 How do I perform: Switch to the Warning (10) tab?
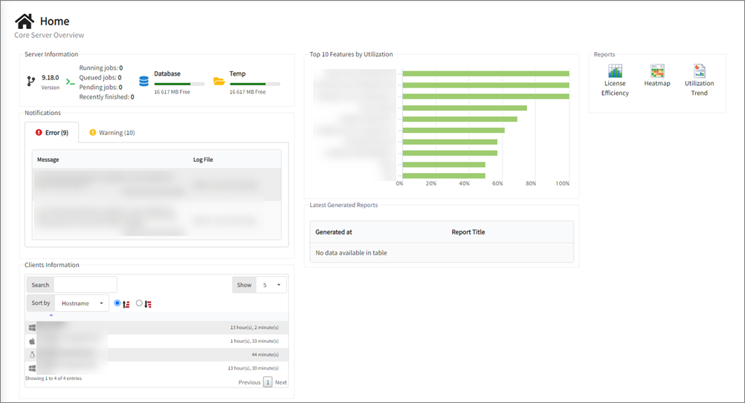112,133
